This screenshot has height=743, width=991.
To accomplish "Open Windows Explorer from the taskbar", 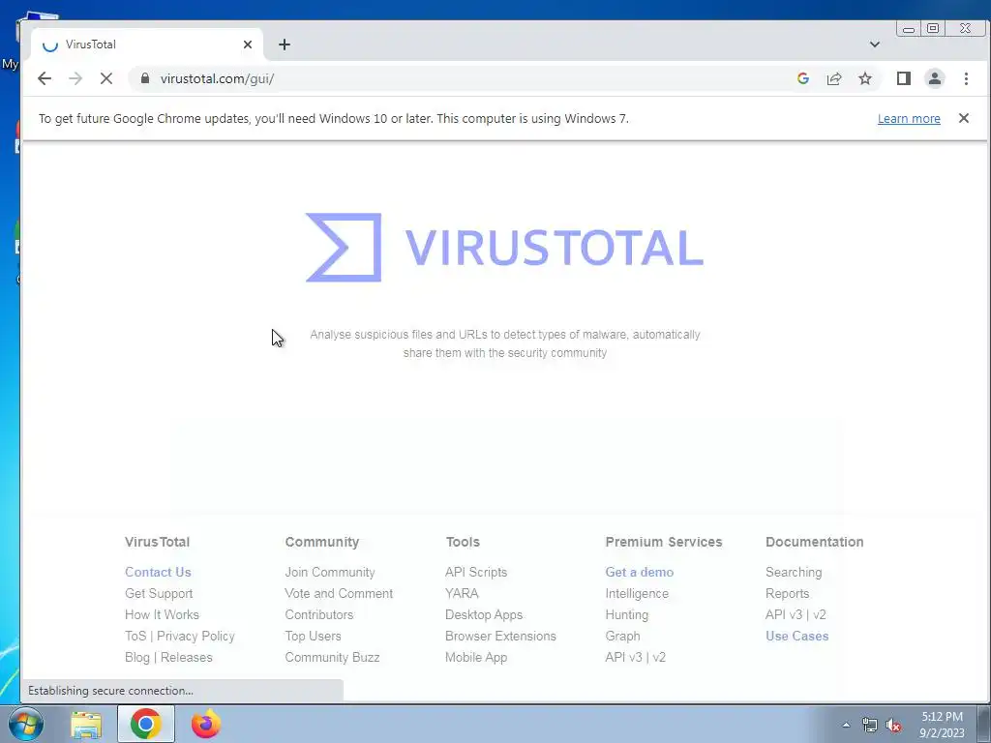I will click(86, 725).
